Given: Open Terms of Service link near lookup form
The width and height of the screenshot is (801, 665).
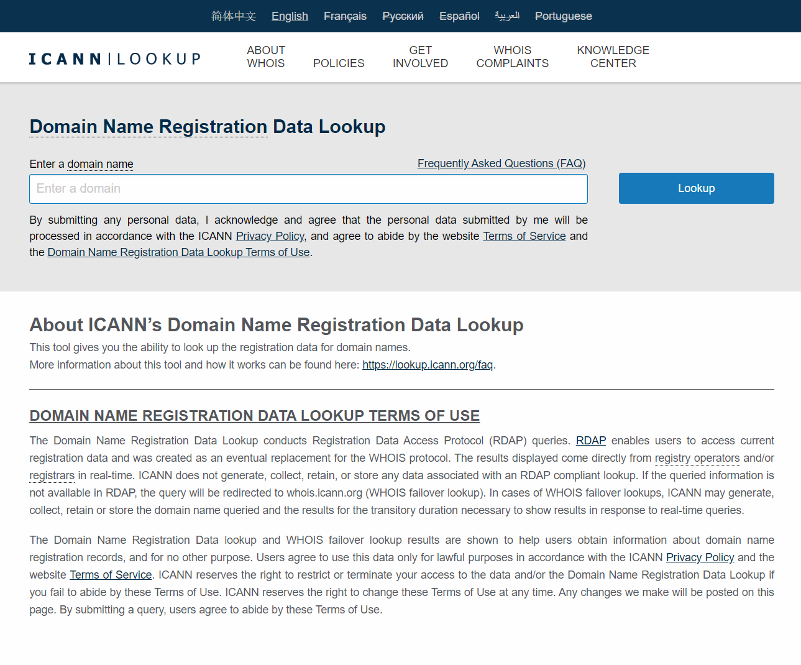Looking at the screenshot, I should [x=524, y=236].
